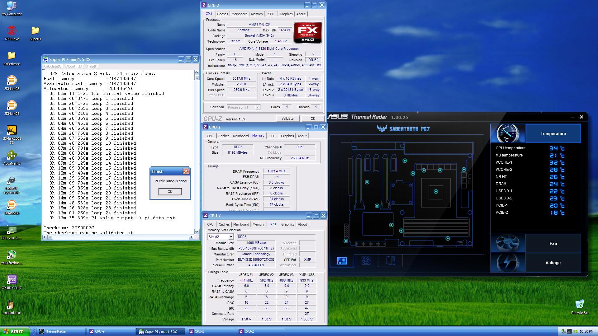The width and height of the screenshot is (598, 336).
Task: Click OK in the Finish dialog
Action: coord(170,192)
